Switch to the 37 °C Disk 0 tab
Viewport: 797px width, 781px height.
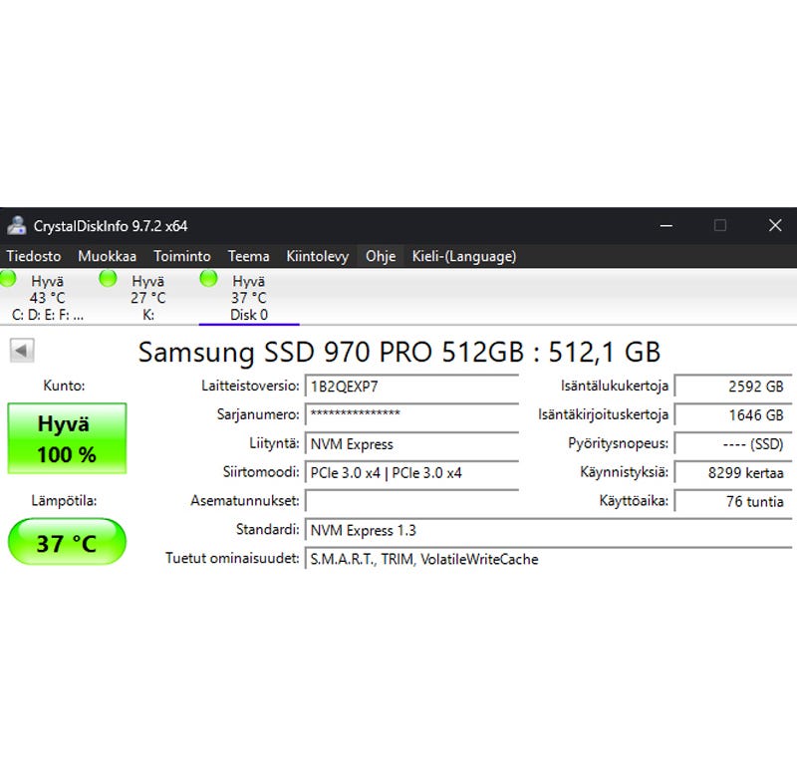(249, 297)
